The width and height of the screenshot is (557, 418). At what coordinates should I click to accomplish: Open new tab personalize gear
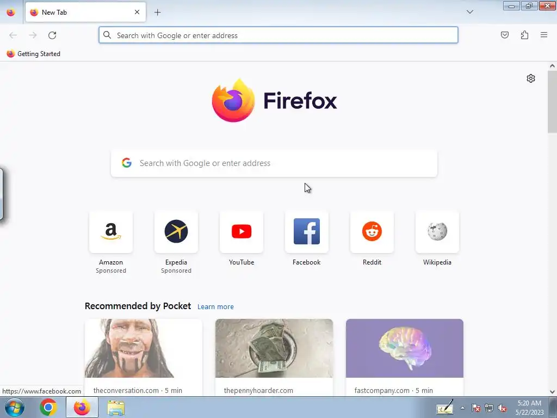pyautogui.click(x=531, y=78)
